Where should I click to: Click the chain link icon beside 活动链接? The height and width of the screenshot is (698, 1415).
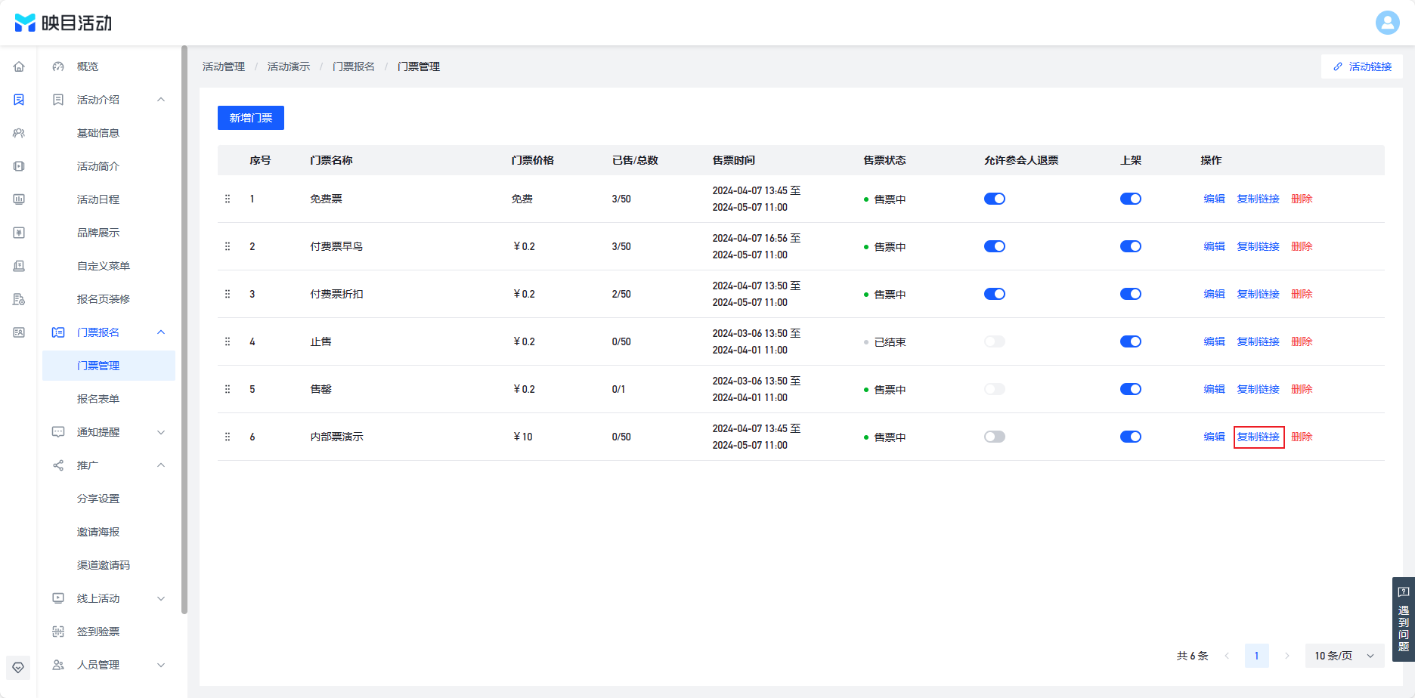click(1338, 66)
